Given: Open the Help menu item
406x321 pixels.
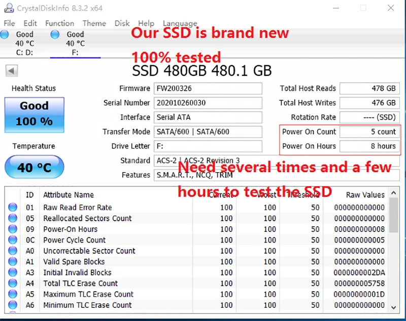Looking at the screenshot, I should tap(146, 23).
